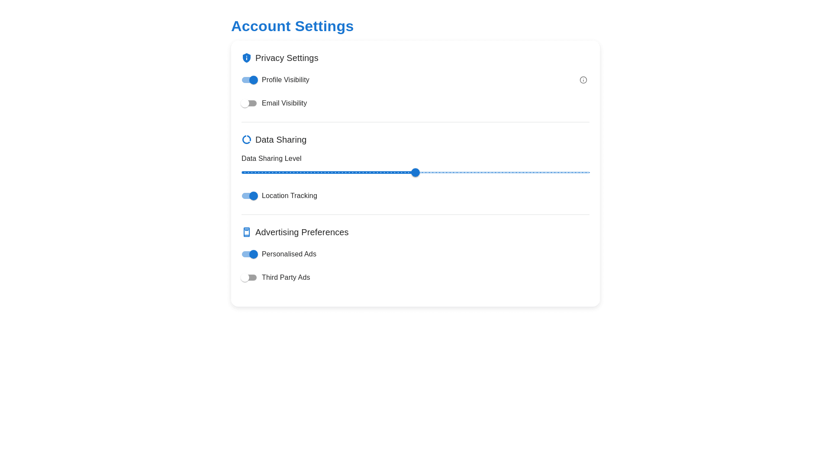
Task: Disable the Personalised Ads switch
Action: (250, 254)
